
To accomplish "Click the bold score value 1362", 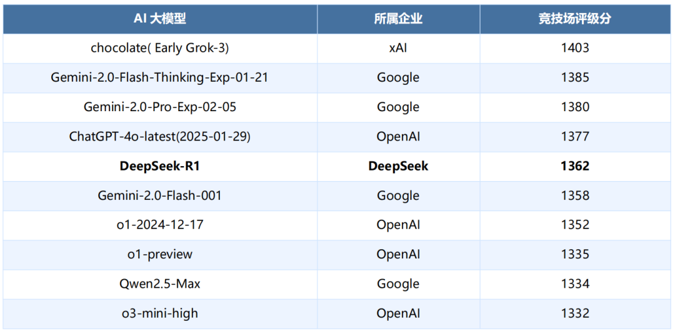I will pos(575,166).
